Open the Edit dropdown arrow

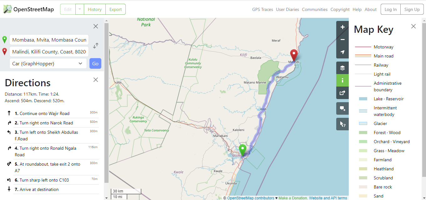(x=80, y=9)
